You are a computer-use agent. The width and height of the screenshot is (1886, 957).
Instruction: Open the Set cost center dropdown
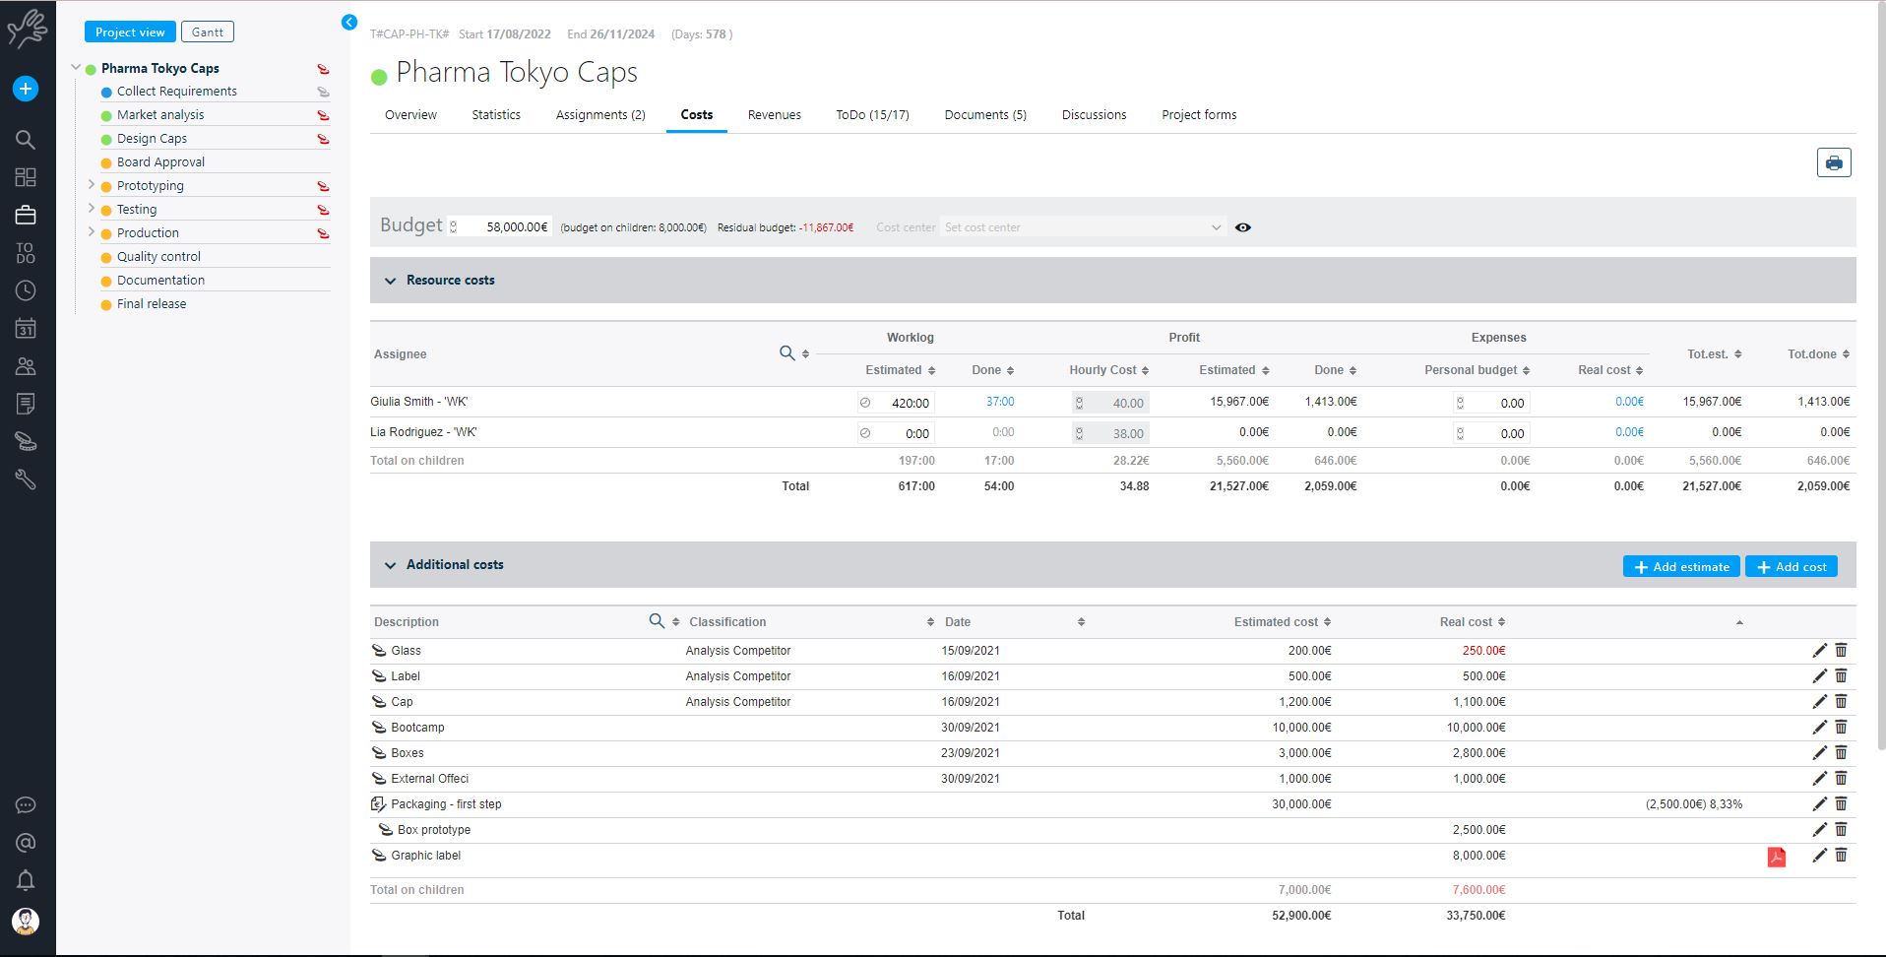click(1082, 227)
